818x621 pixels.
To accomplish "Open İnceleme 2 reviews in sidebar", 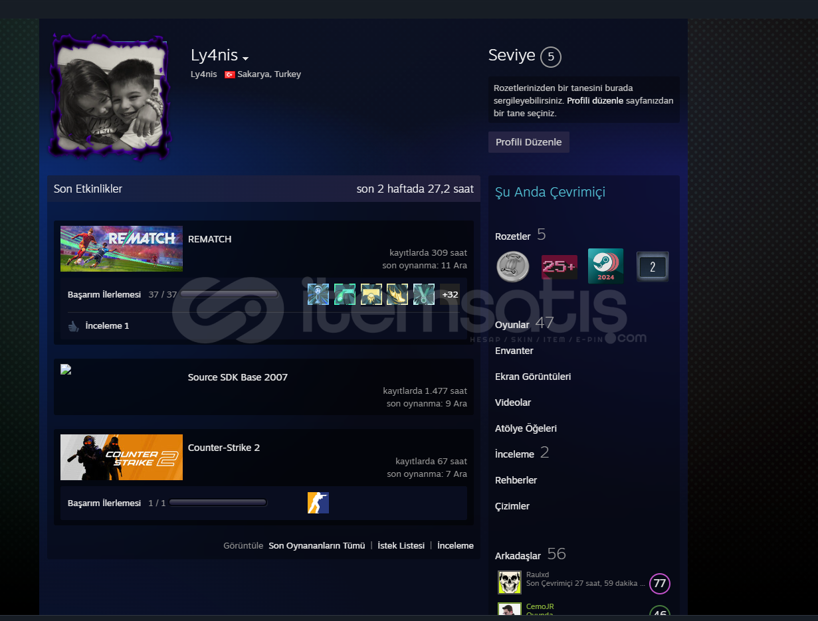I will [x=515, y=454].
